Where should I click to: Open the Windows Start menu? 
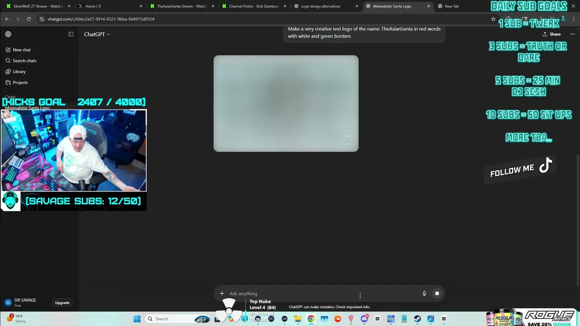137,319
